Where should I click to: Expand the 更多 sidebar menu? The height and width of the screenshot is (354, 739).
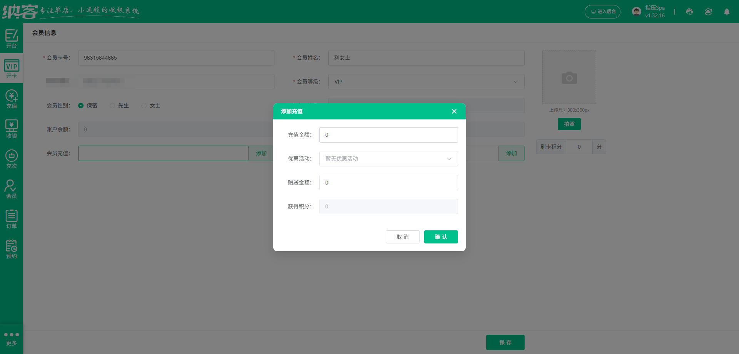tap(12, 338)
